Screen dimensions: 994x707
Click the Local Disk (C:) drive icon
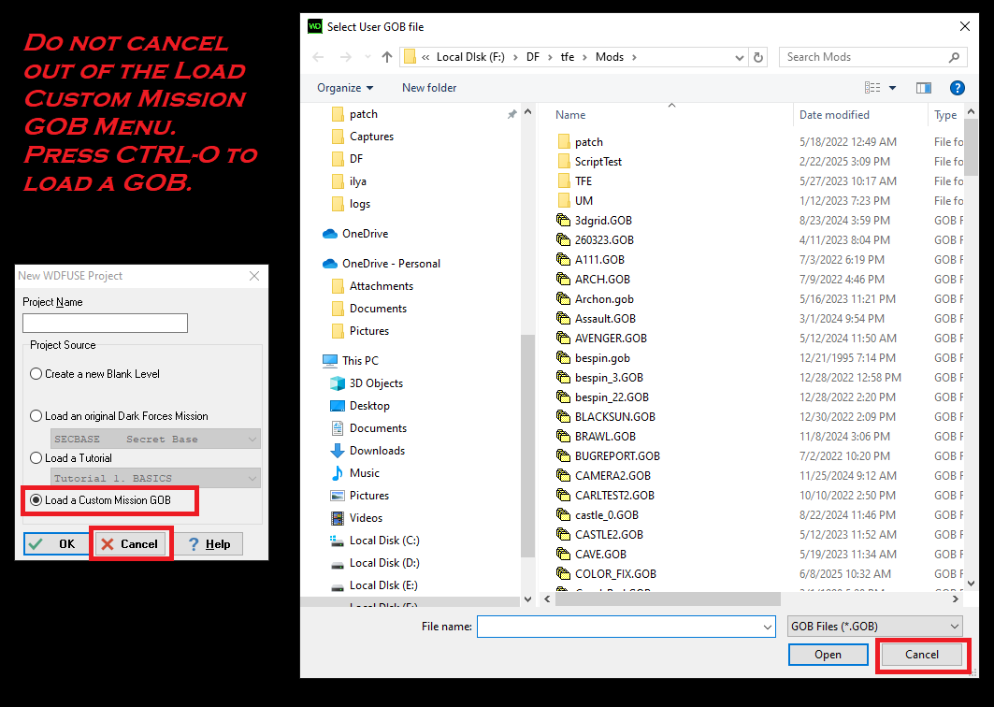coord(338,541)
